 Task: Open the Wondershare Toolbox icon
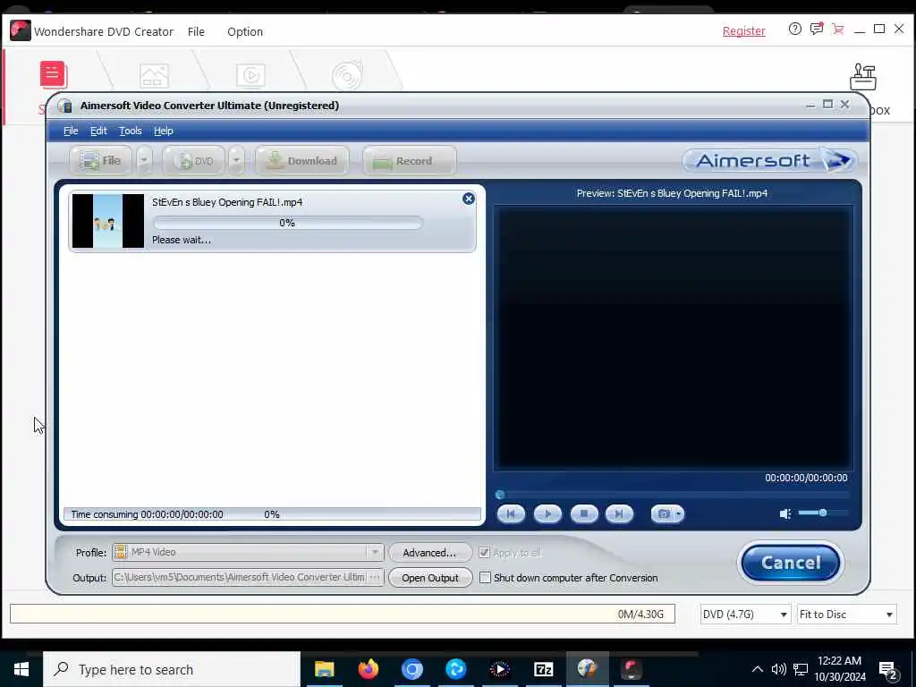click(x=863, y=77)
